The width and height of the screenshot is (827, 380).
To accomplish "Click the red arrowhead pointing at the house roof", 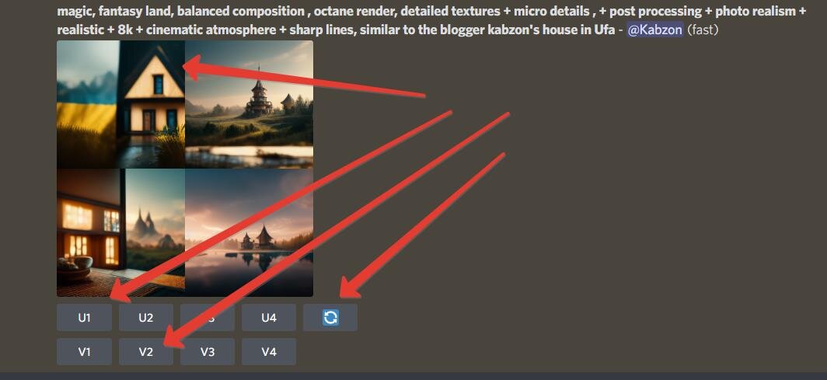I will 194,68.
